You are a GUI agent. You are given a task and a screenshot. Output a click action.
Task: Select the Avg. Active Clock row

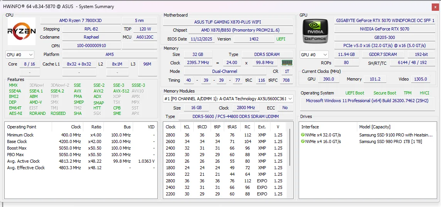(x=81, y=161)
